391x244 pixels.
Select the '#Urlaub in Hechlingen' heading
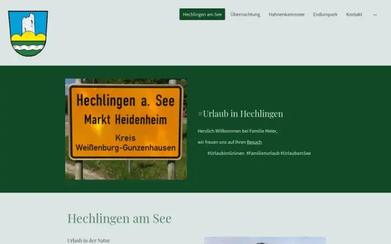coord(240,113)
